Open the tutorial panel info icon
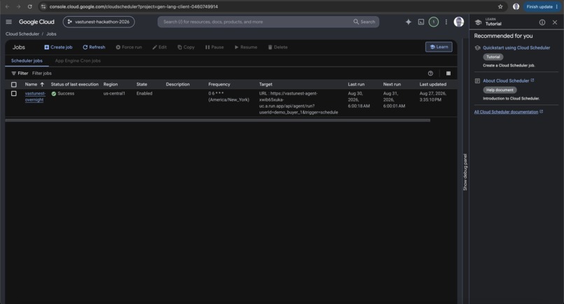 pos(542,22)
